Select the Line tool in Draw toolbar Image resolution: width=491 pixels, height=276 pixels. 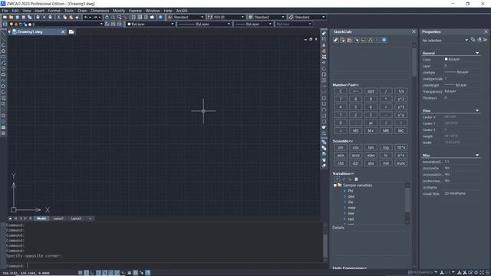pyautogui.click(x=3, y=34)
